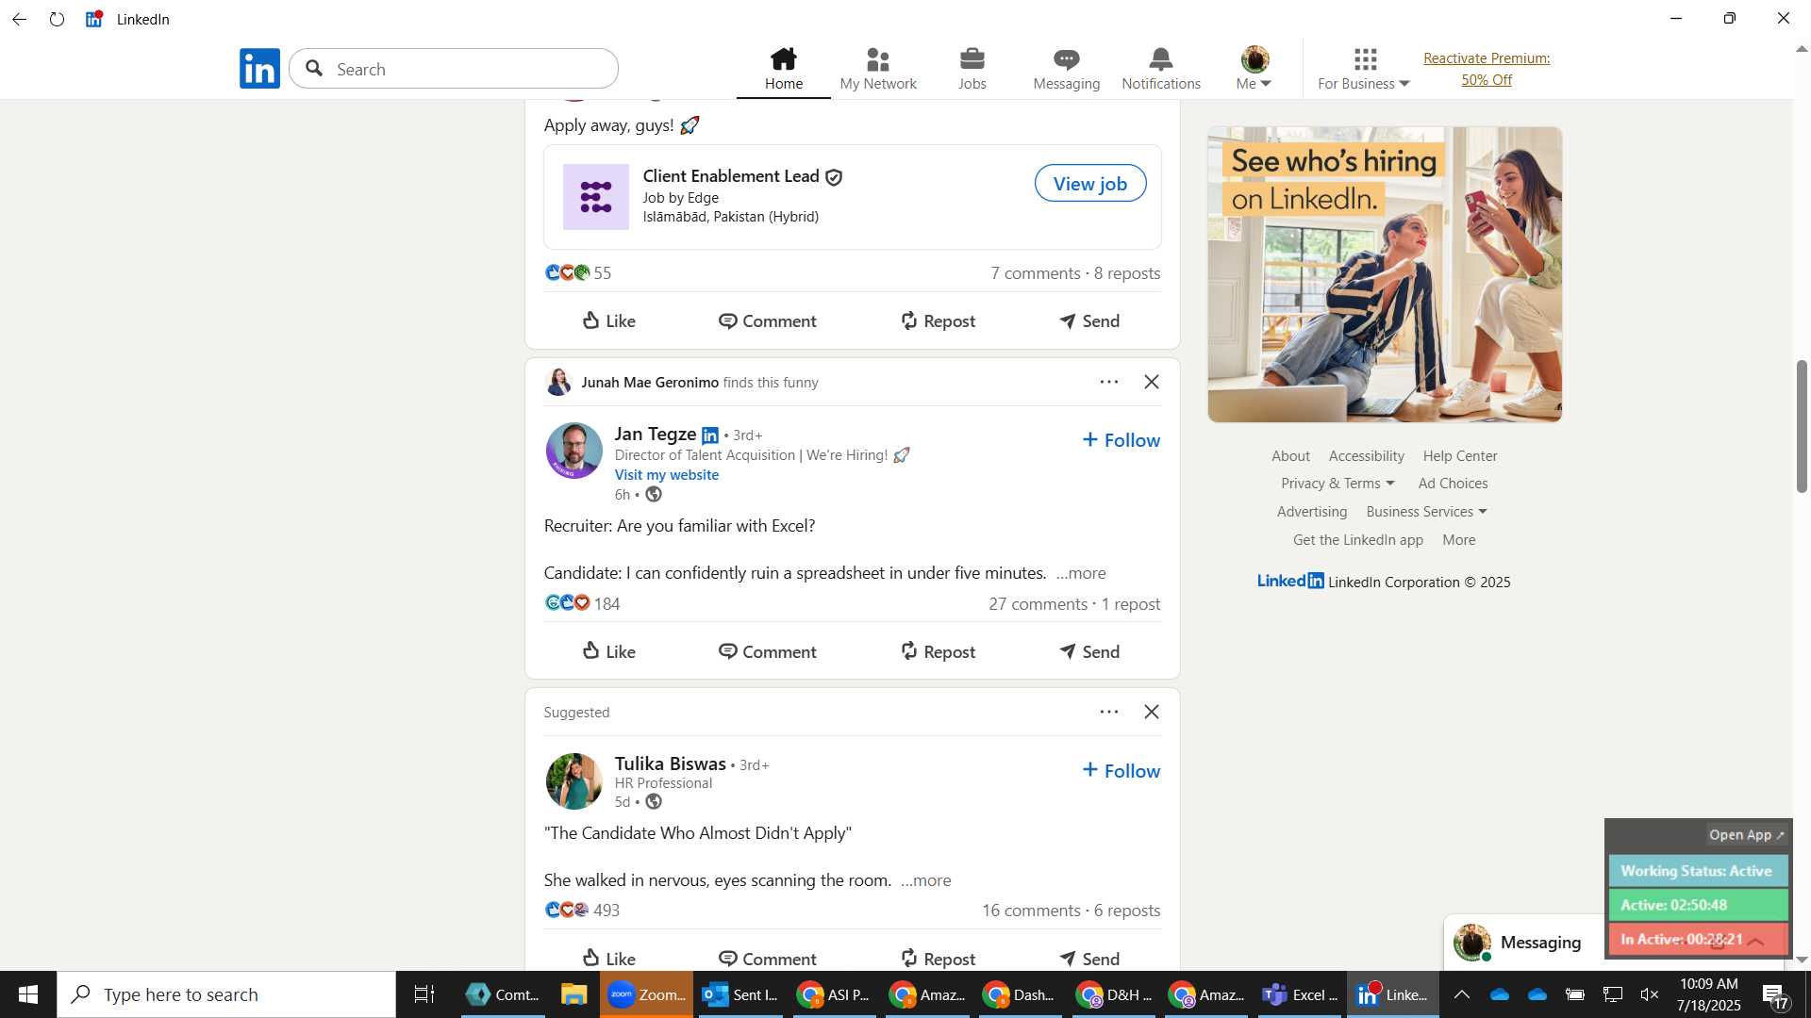Comment on the Tulika Biswas post
This screenshot has width=1811, height=1018.
tap(767, 958)
